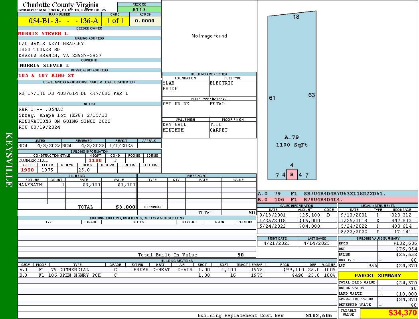Screen dimensions: 419x319
Task: Select the 5/24/2022 sale for $84,000
Action: (x=296, y=226)
